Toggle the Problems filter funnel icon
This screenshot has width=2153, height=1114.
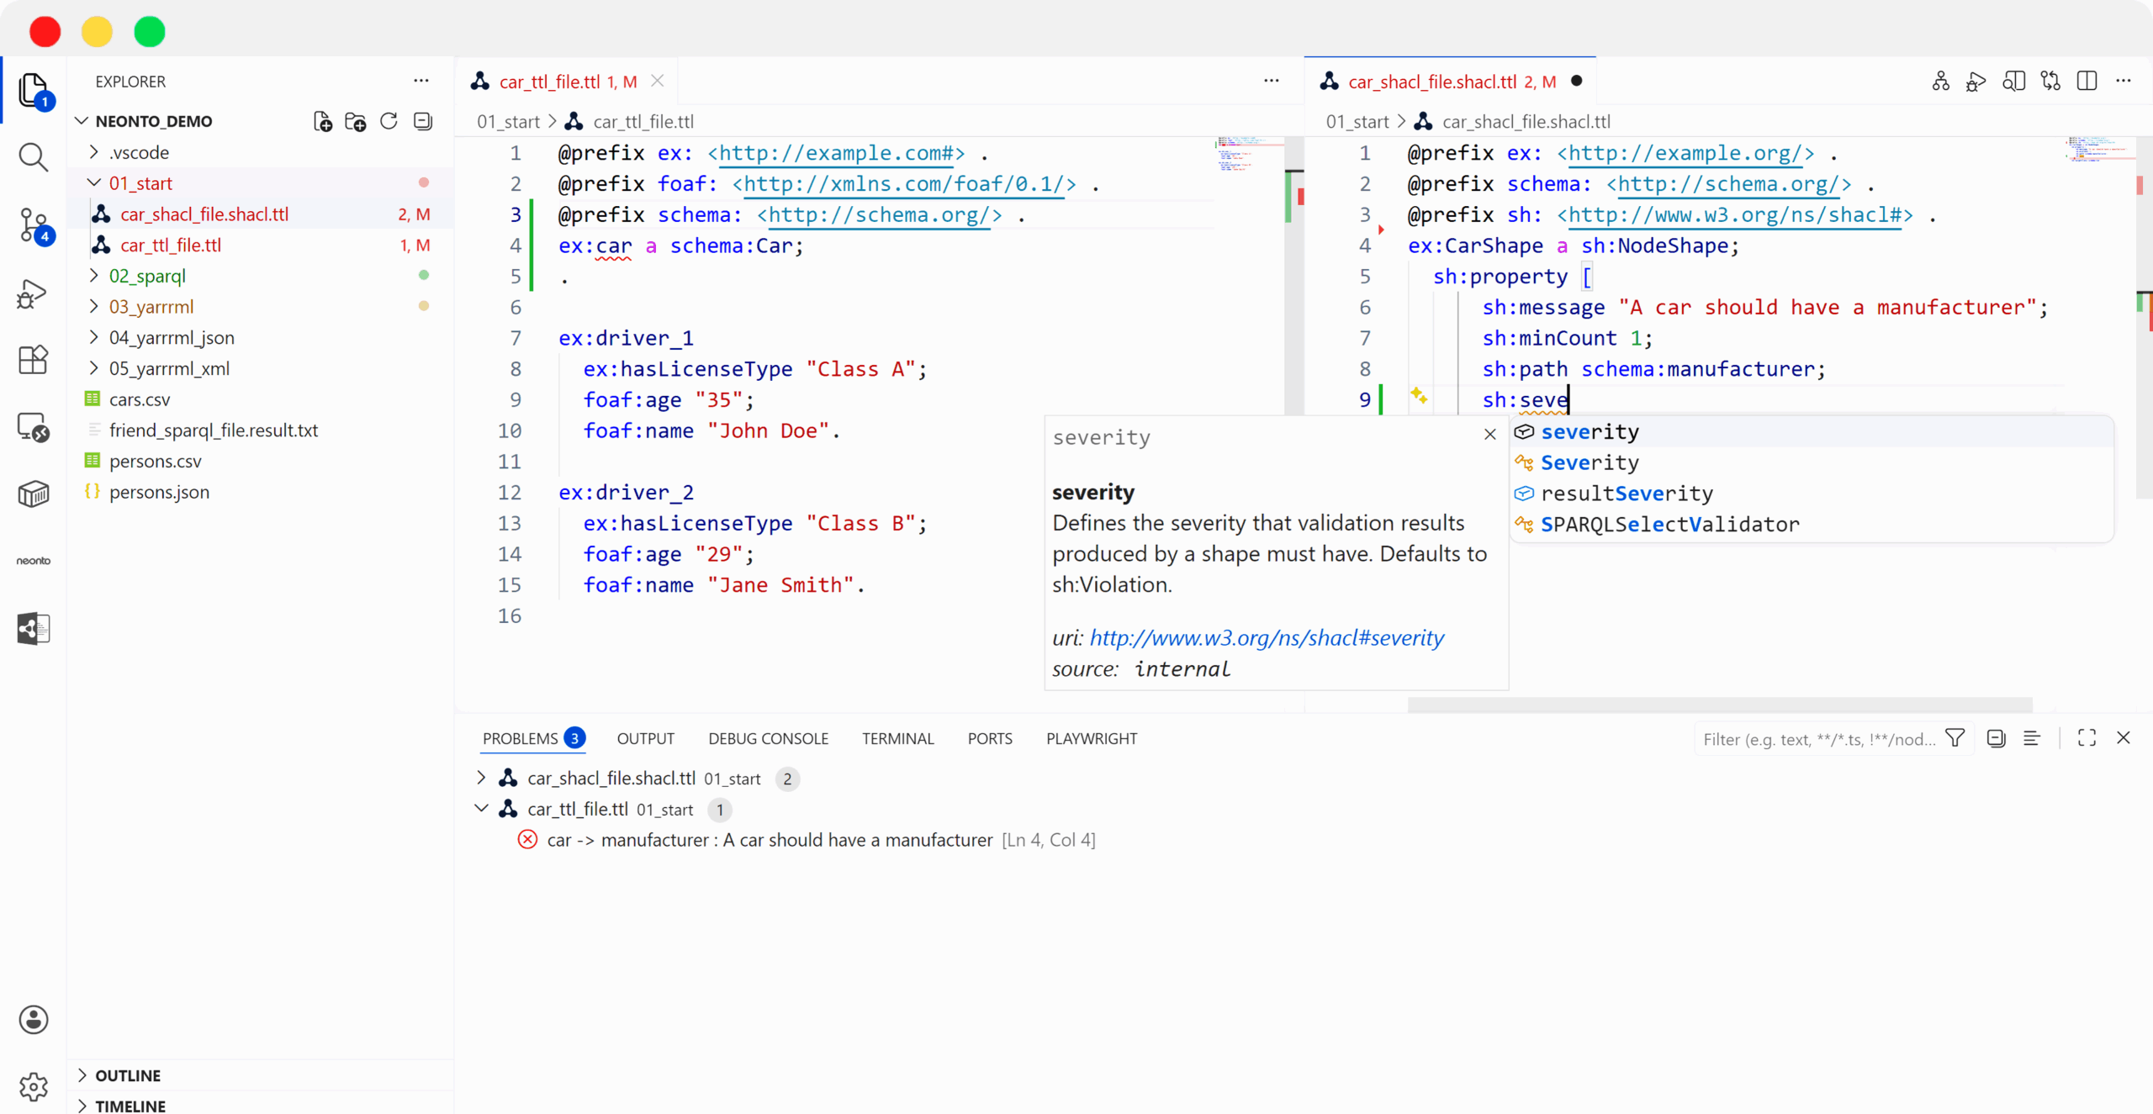click(x=1955, y=738)
